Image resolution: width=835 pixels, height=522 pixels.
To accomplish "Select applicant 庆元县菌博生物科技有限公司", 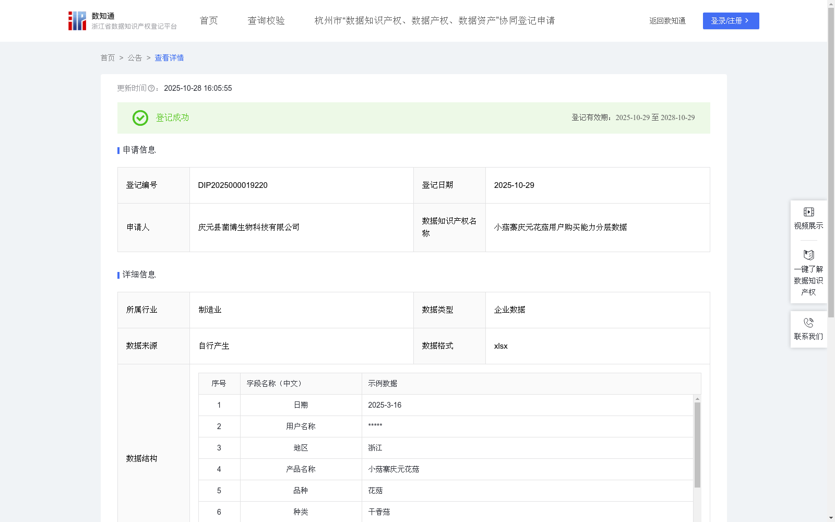I will pos(249,228).
